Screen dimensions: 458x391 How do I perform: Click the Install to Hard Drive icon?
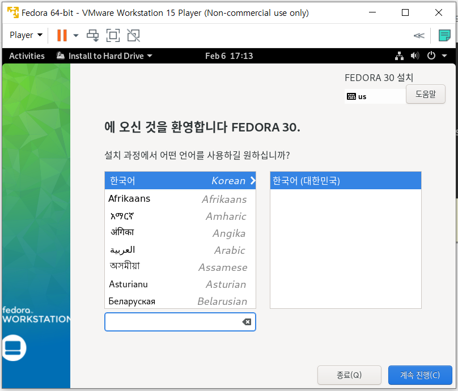[x=61, y=55]
